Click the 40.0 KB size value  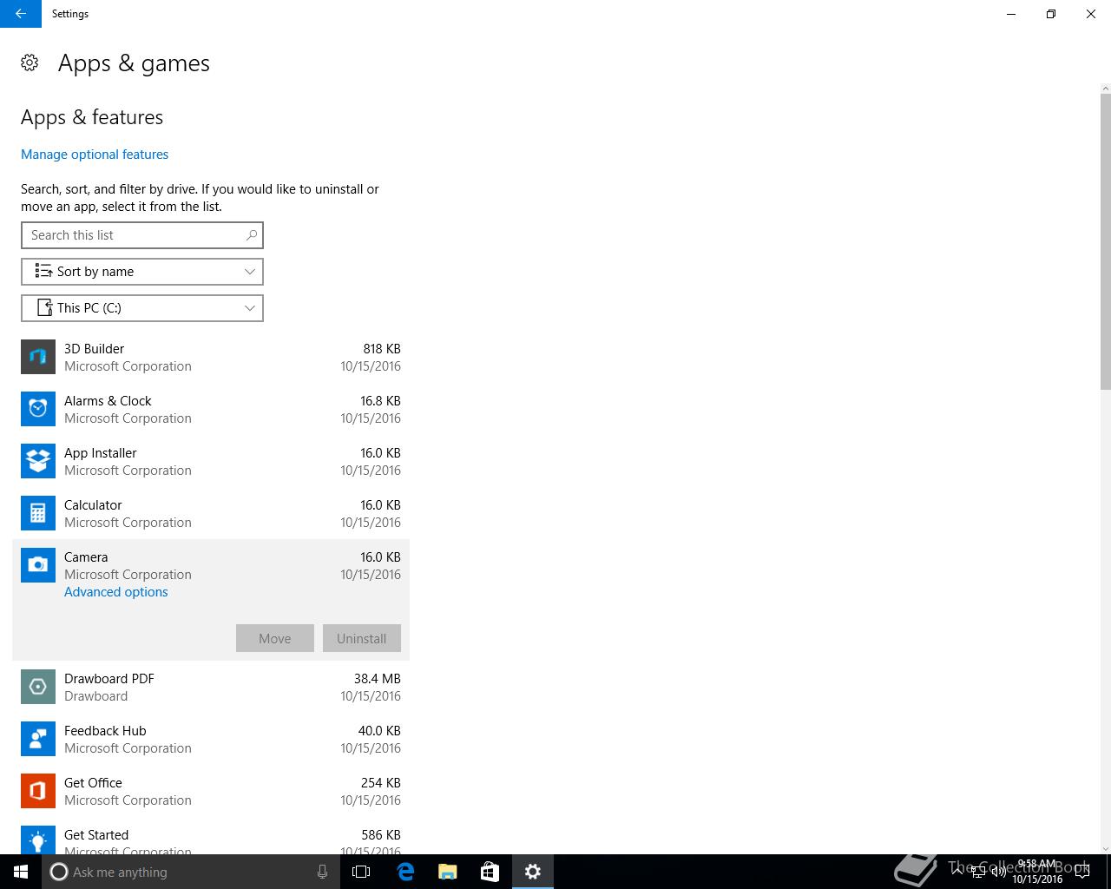(379, 731)
